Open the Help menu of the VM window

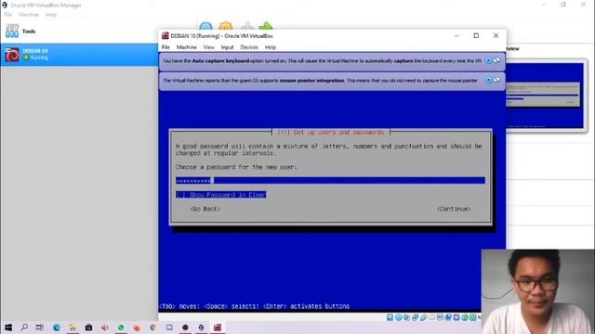pyautogui.click(x=271, y=47)
